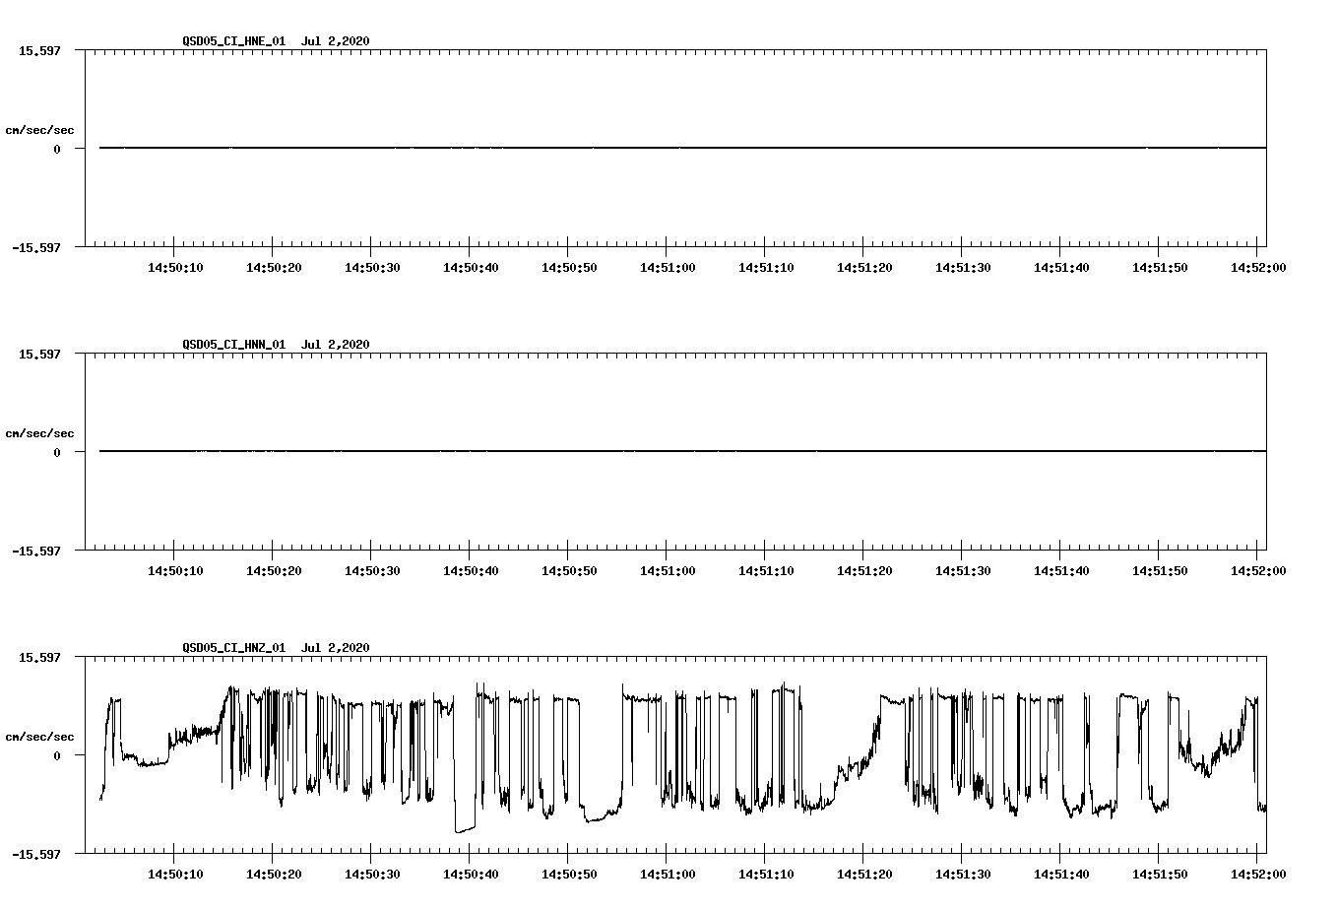Click the 14:50:40 time label under HNN plot
The height and width of the screenshot is (910, 1337).
(471, 571)
